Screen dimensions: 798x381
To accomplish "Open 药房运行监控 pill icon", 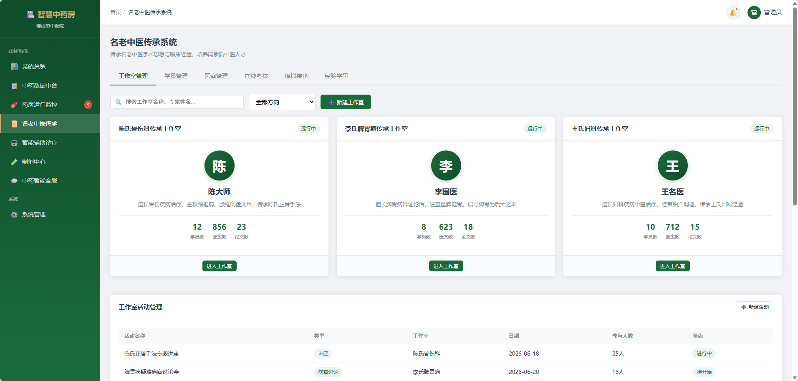I will pyautogui.click(x=14, y=105).
